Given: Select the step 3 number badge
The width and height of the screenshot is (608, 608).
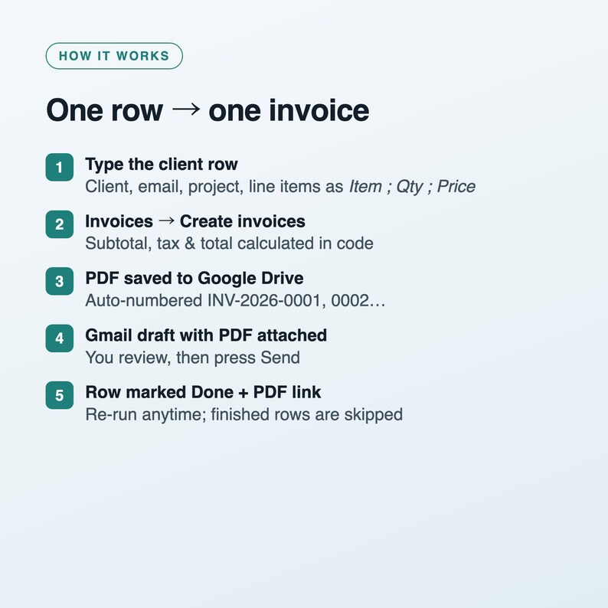Looking at the screenshot, I should pos(59,281).
